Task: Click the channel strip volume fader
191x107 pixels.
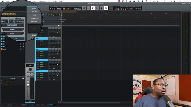Action: [x=28, y=84]
